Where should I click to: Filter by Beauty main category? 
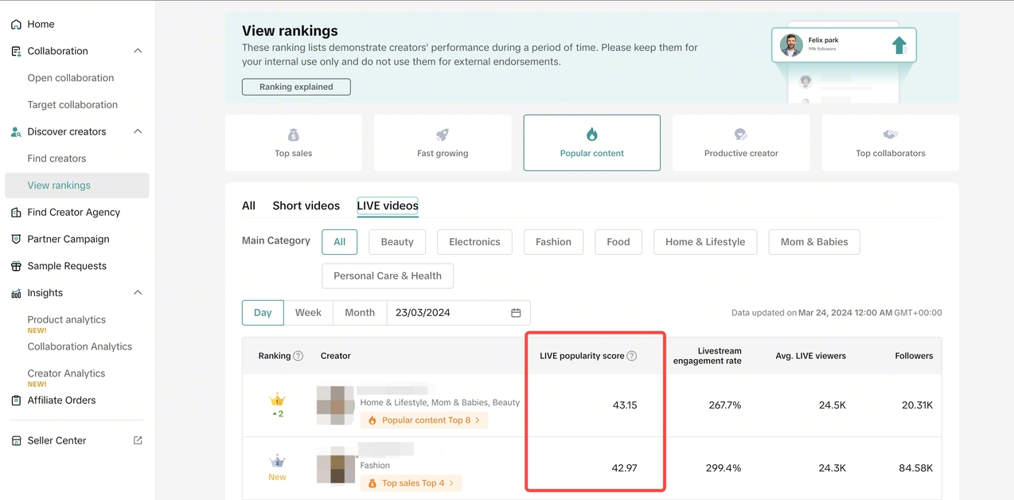coord(397,242)
